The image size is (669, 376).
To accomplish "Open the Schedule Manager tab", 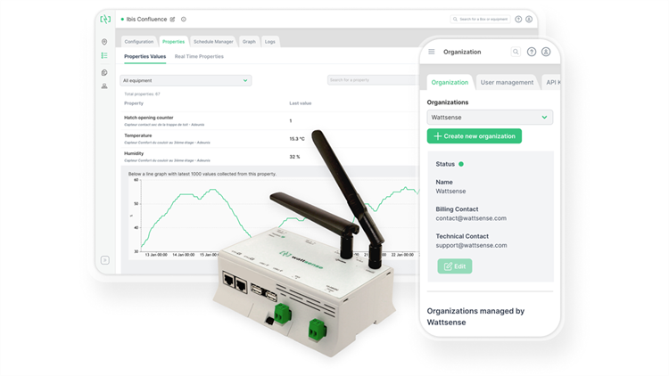I will coord(213,41).
